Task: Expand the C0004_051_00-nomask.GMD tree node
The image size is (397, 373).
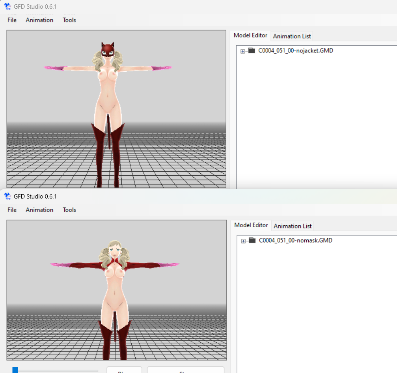Action: coord(243,241)
